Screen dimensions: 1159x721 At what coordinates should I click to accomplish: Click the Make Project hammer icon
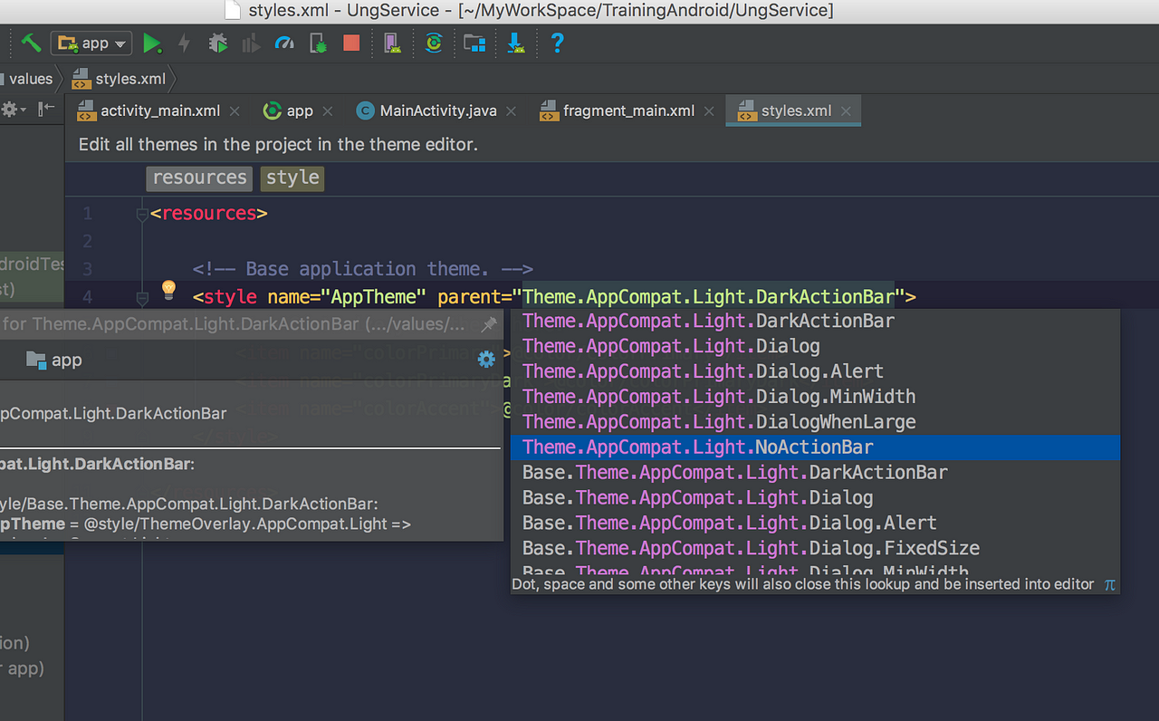(31, 43)
